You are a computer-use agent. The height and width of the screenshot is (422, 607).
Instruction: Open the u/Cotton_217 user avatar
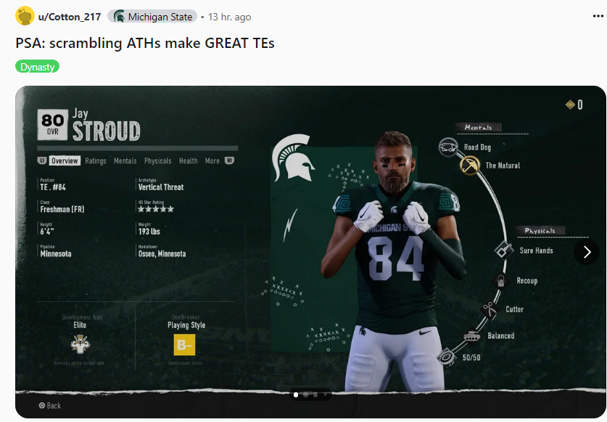[25, 16]
